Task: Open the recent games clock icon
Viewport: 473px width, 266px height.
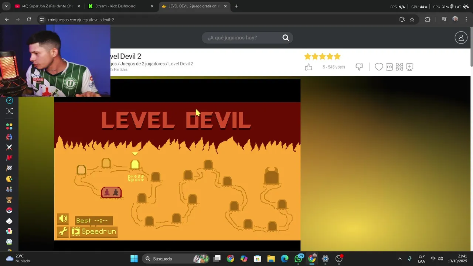Action: [x=10, y=100]
